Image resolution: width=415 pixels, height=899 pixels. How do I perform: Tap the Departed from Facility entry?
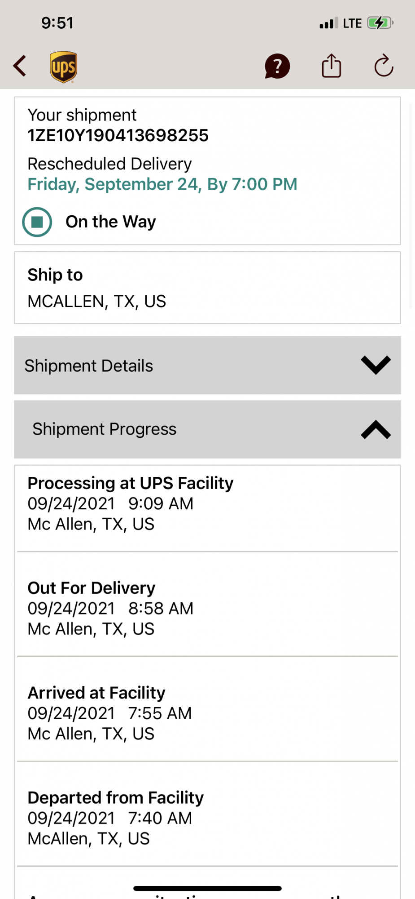point(115,818)
